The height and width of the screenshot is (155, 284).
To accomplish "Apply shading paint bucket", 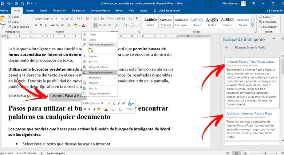I will point(125,25).
